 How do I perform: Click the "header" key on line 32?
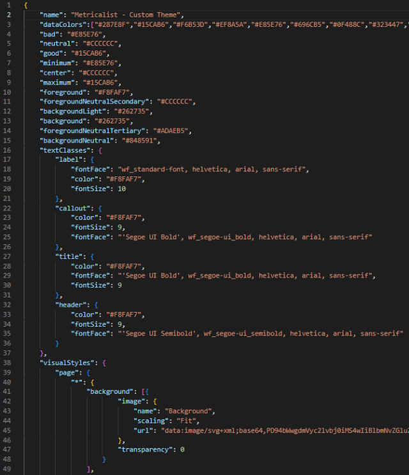click(72, 305)
